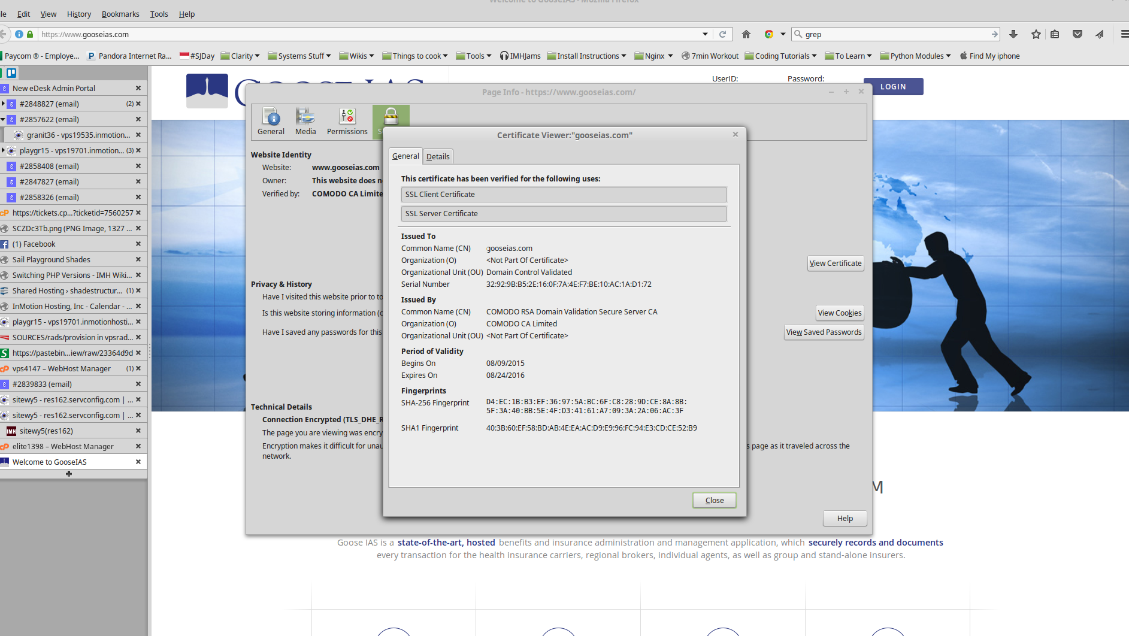Viewport: 1129px width, 636px height.
Task: Open the Bookmarks menu
Action: pyautogui.click(x=120, y=14)
